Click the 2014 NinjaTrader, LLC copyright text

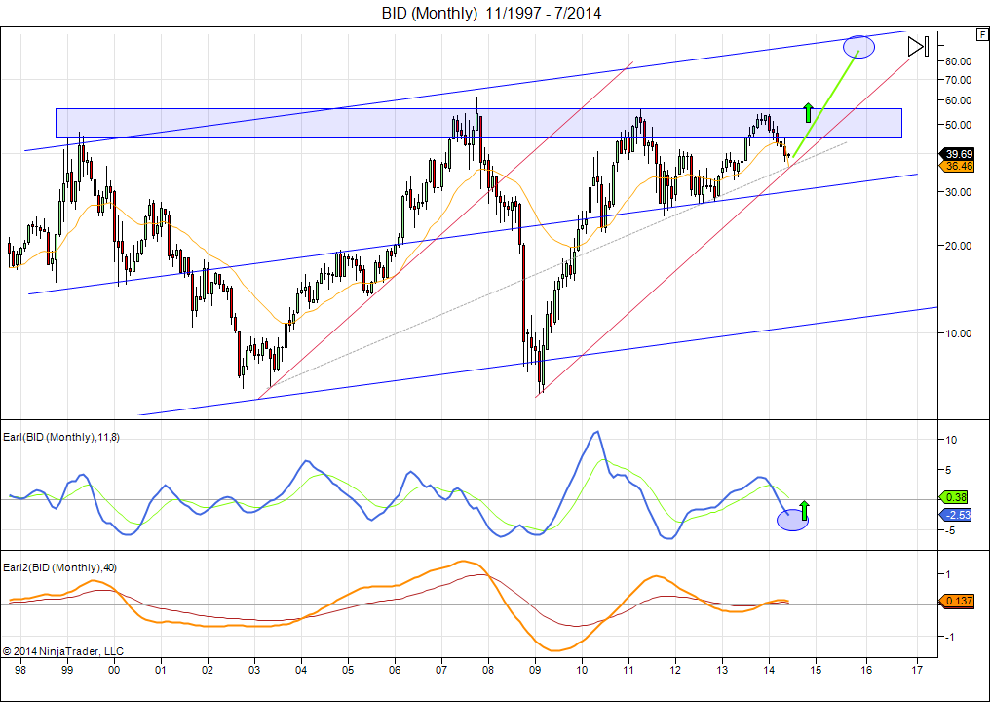tap(63, 650)
